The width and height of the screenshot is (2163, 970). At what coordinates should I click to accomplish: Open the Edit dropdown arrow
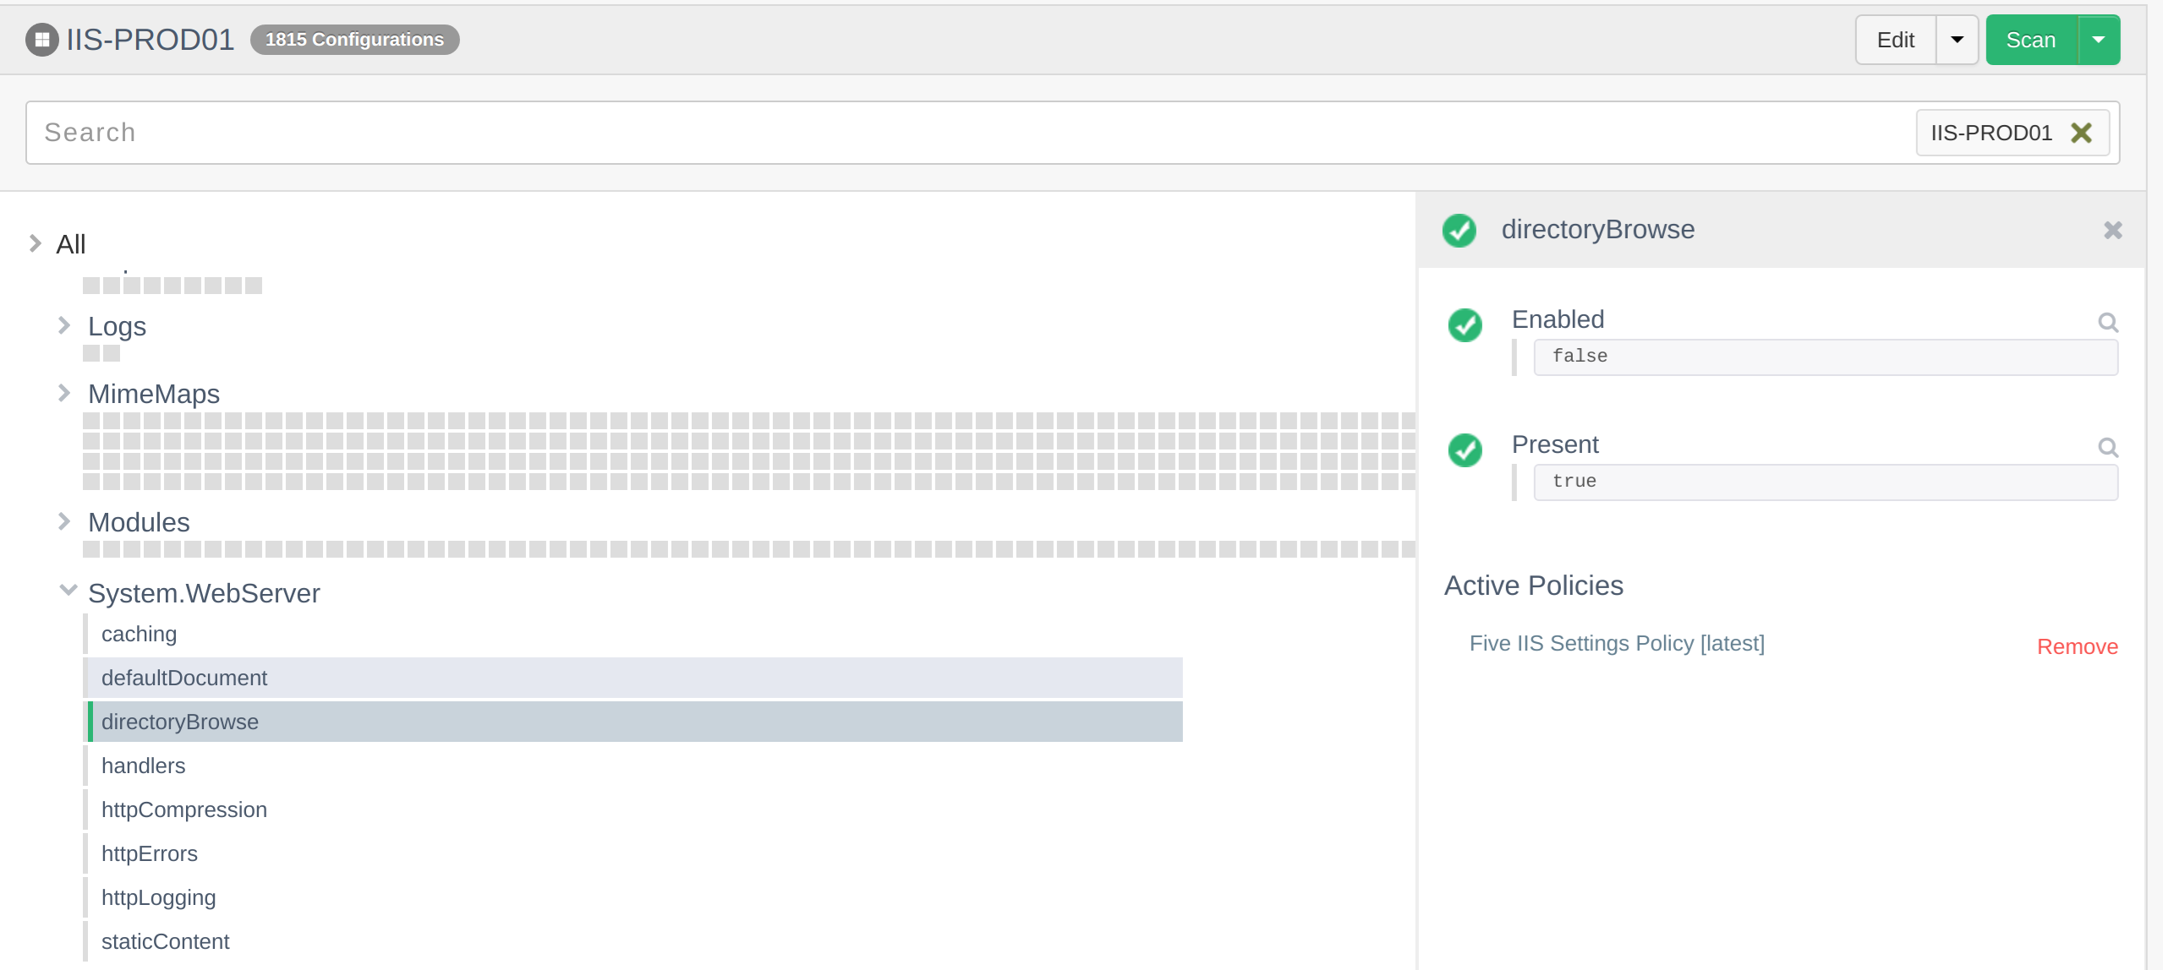[x=1957, y=40]
